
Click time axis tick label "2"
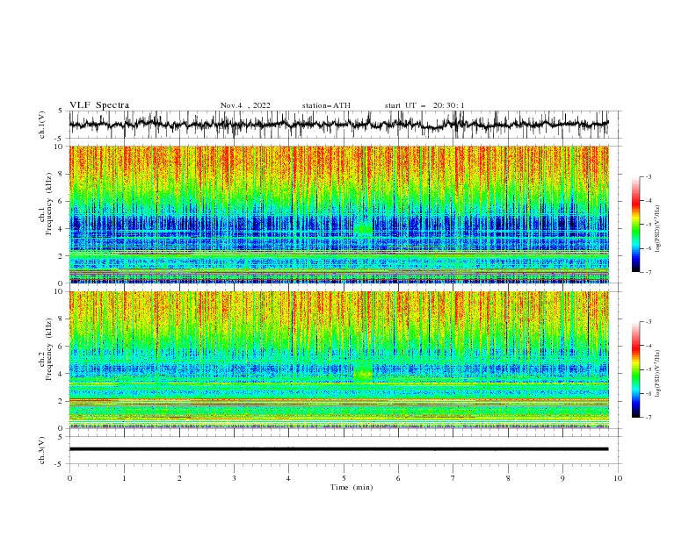179,478
